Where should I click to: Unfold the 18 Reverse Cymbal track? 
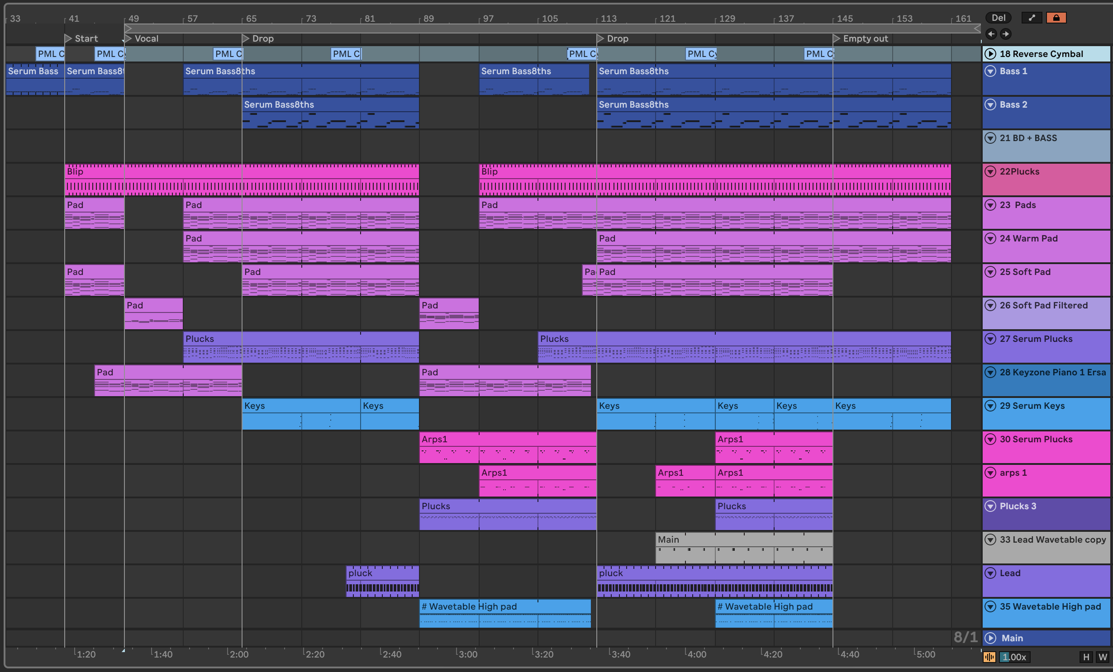click(990, 54)
